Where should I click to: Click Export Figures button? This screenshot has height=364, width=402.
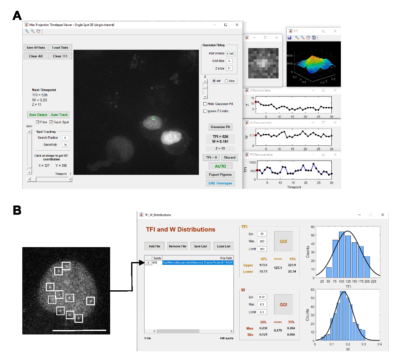point(220,175)
